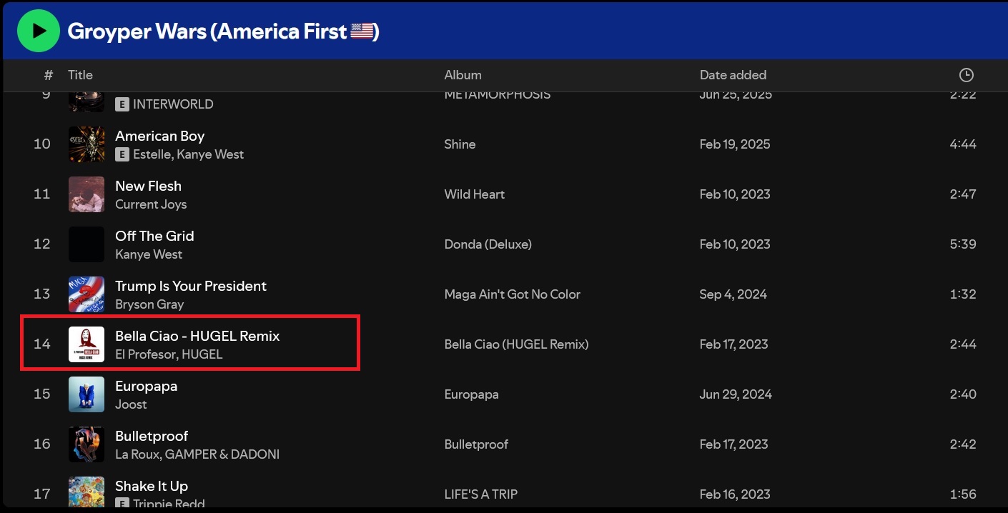Open Bella Ciao HUGEL Remix artwork
Image resolution: width=1008 pixels, height=513 pixels.
[87, 344]
